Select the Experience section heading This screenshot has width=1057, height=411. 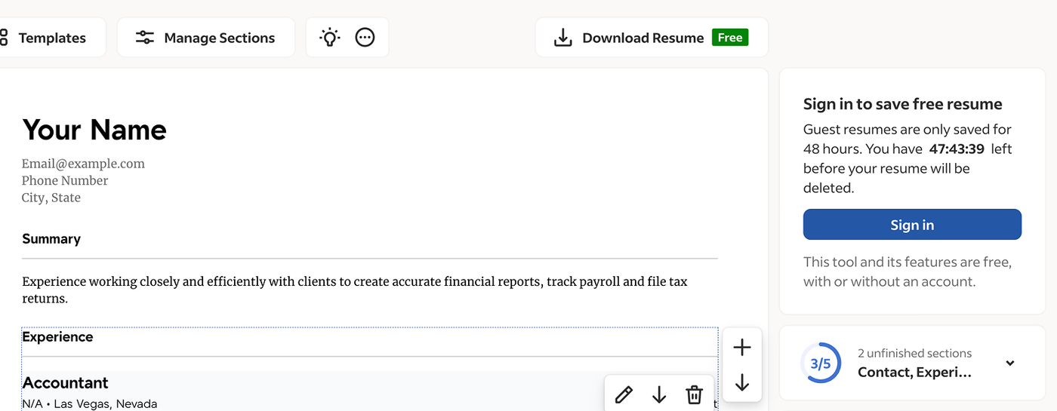pos(57,337)
